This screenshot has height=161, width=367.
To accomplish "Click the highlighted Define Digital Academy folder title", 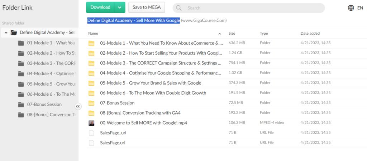I will pyautogui.click(x=134, y=20).
